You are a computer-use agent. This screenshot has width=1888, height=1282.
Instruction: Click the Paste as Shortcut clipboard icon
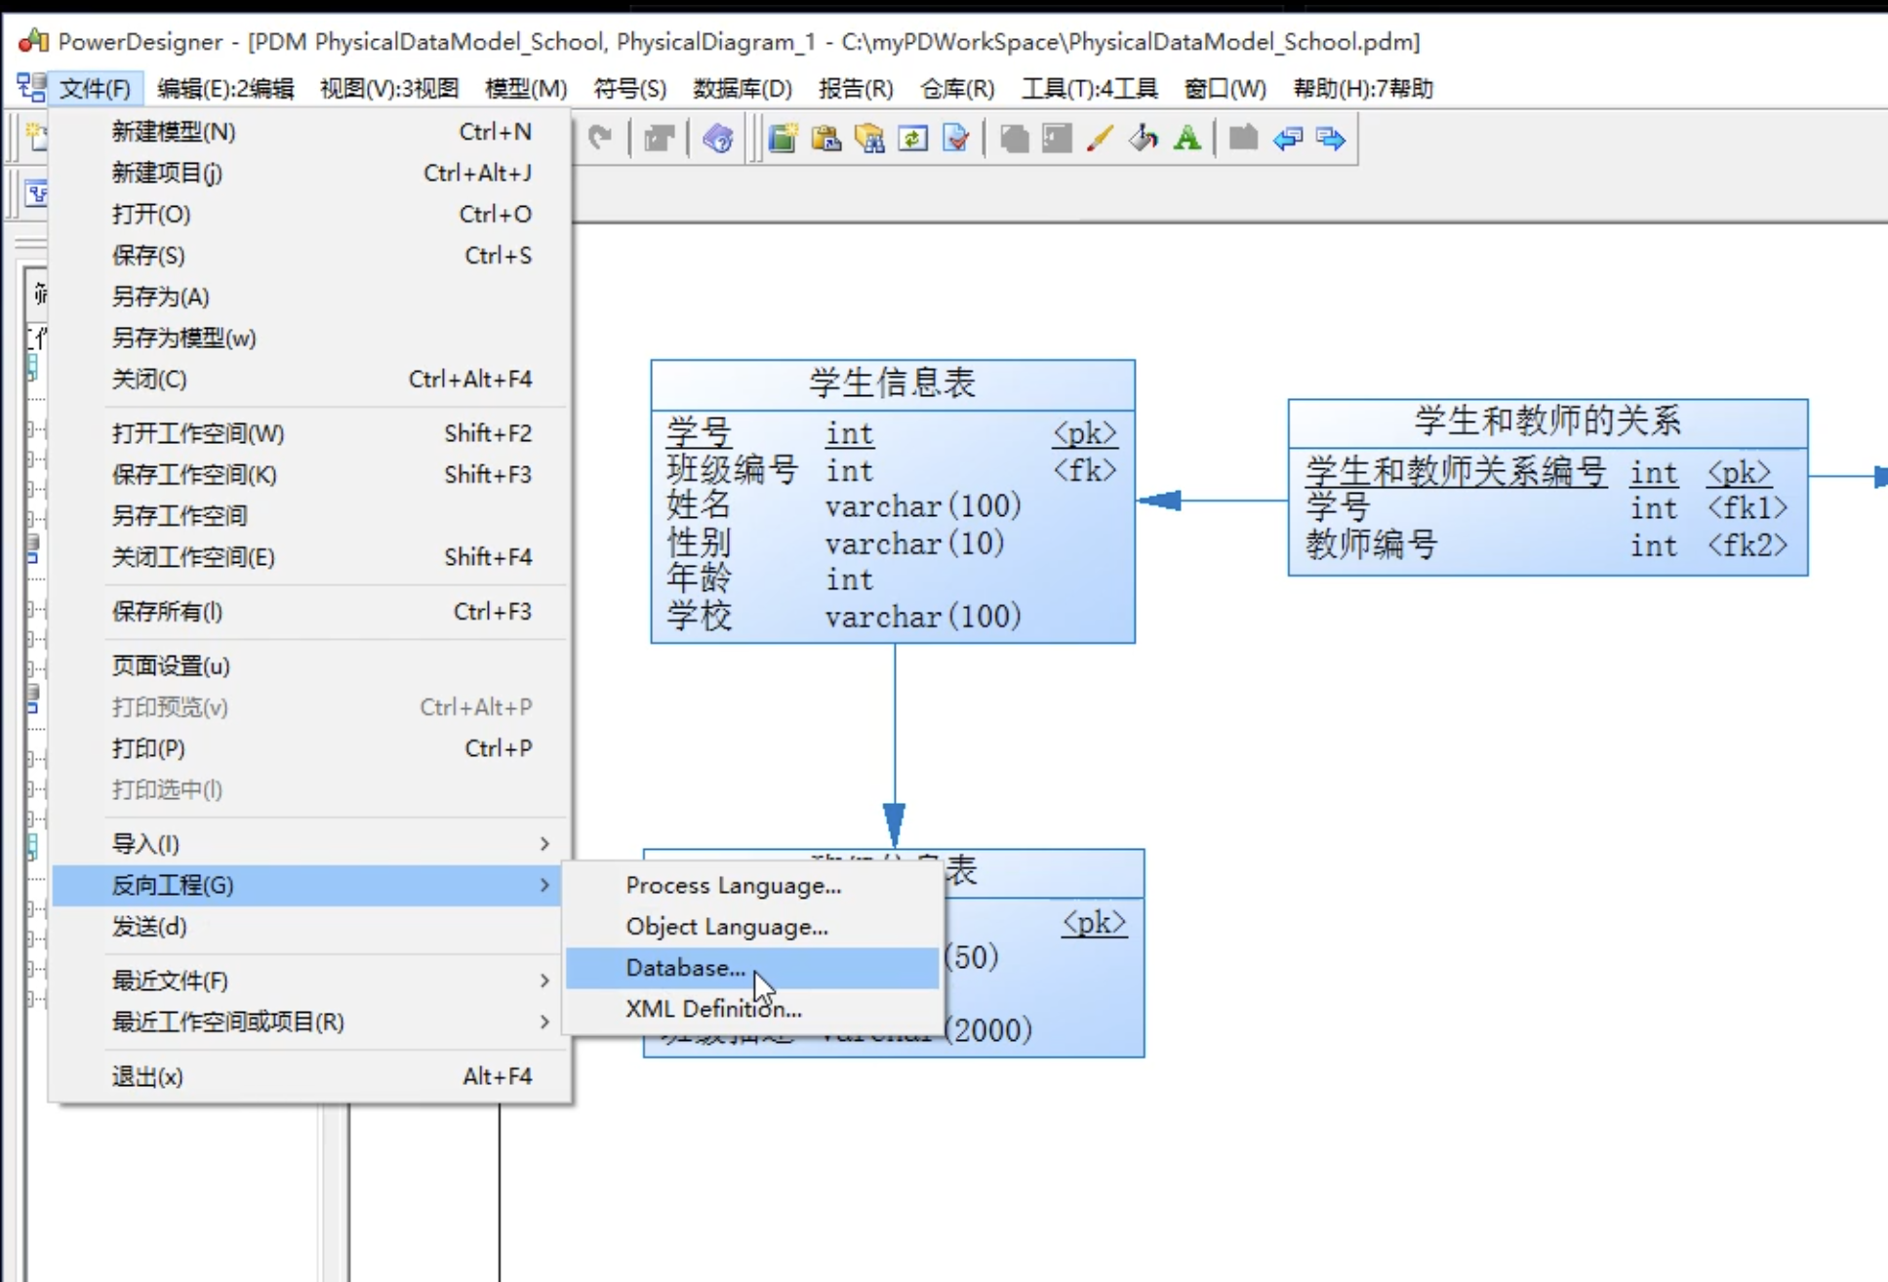(x=826, y=139)
